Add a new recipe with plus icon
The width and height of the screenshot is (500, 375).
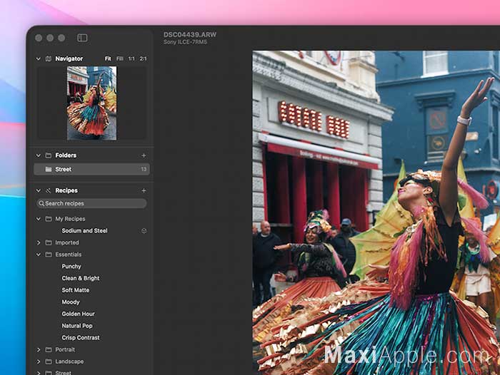tap(144, 190)
